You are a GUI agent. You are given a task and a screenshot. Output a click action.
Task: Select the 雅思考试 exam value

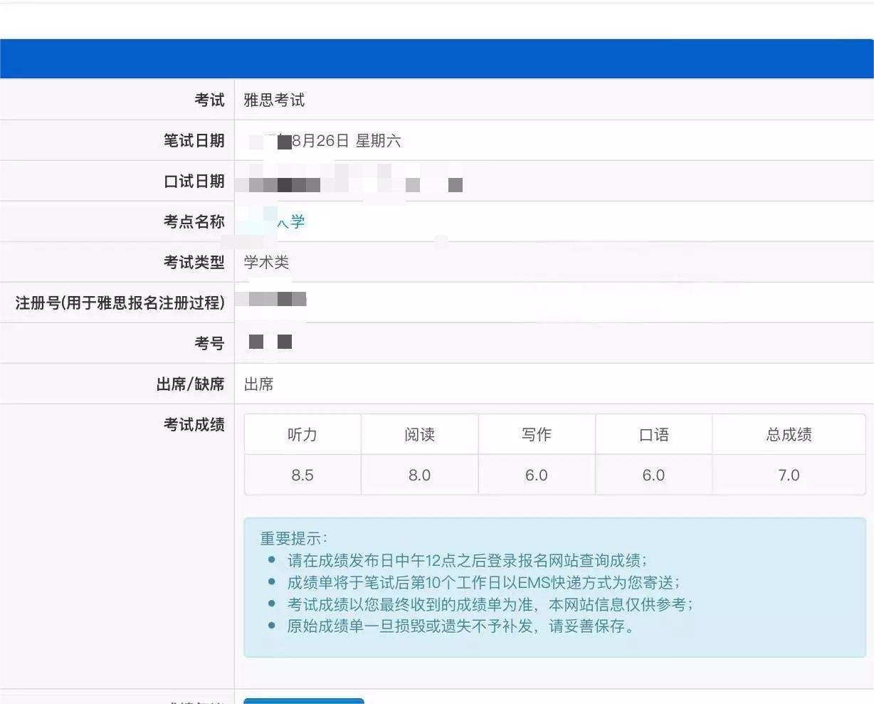tap(274, 100)
